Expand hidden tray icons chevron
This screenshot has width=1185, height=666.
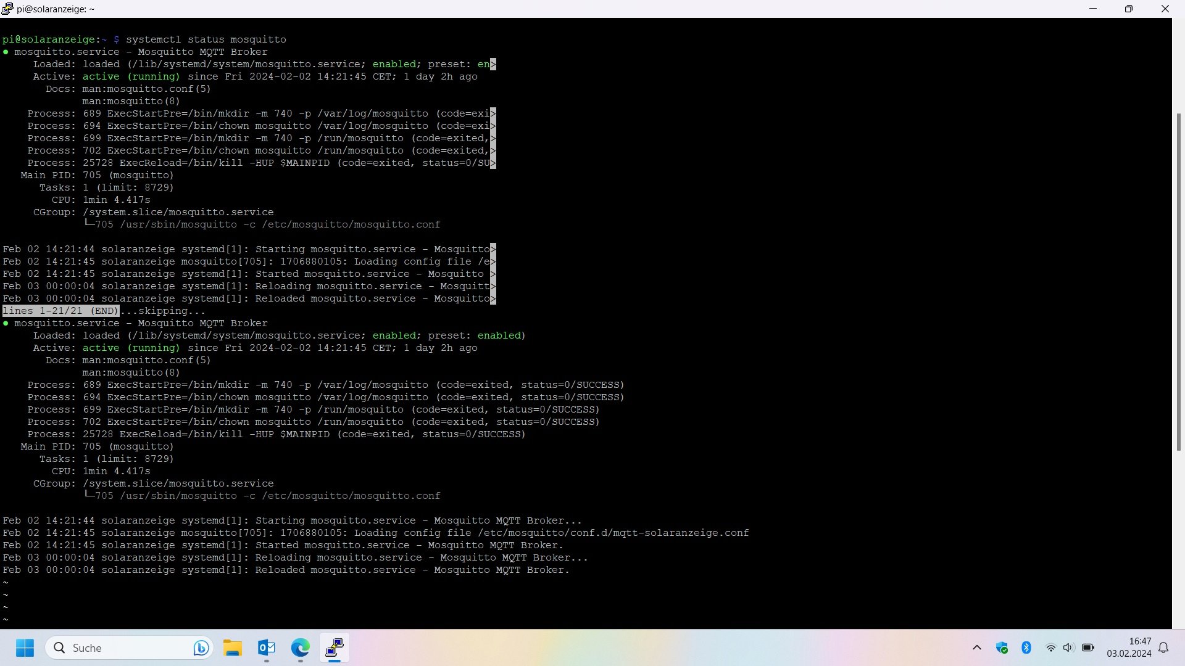(x=976, y=647)
